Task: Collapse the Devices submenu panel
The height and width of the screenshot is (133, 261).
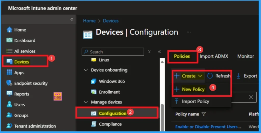Action: pos(160,52)
